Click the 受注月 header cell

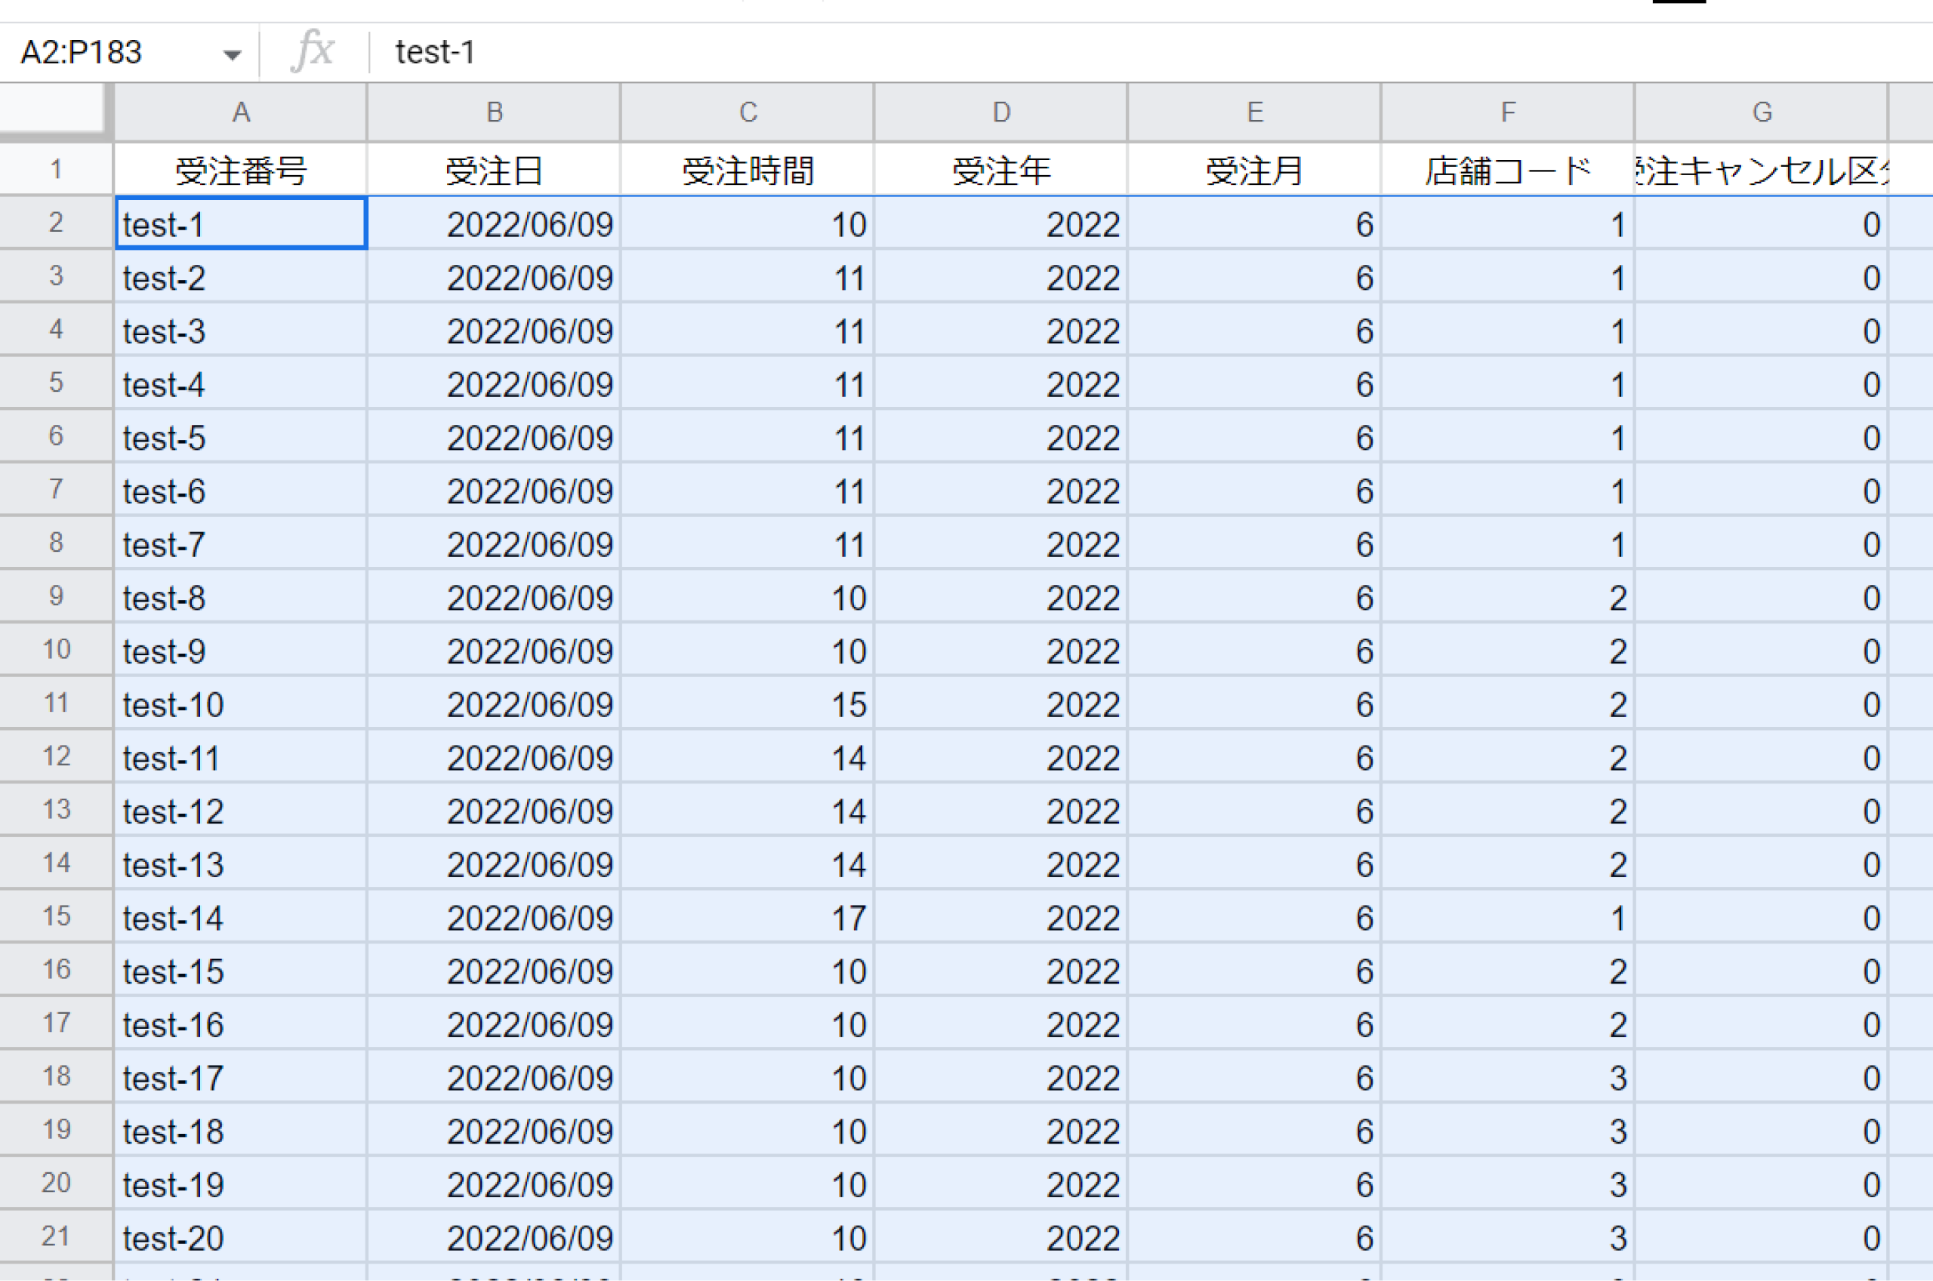click(1254, 170)
